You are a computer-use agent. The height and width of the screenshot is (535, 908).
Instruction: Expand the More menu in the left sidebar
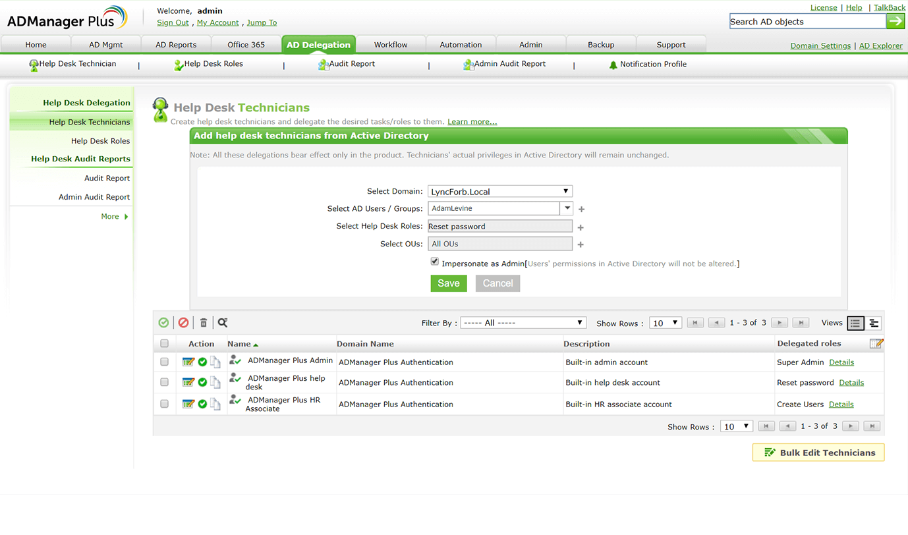click(115, 216)
